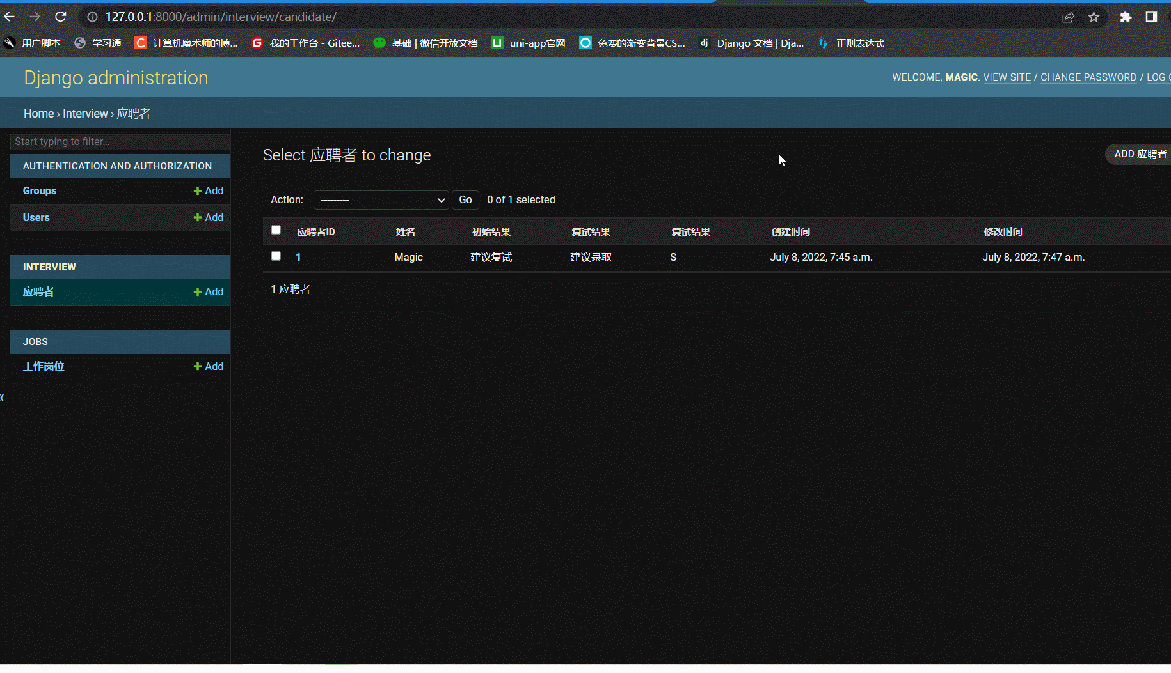Bookmark this page with the star icon
Image resolution: width=1171 pixels, height=673 pixels.
click(x=1094, y=17)
